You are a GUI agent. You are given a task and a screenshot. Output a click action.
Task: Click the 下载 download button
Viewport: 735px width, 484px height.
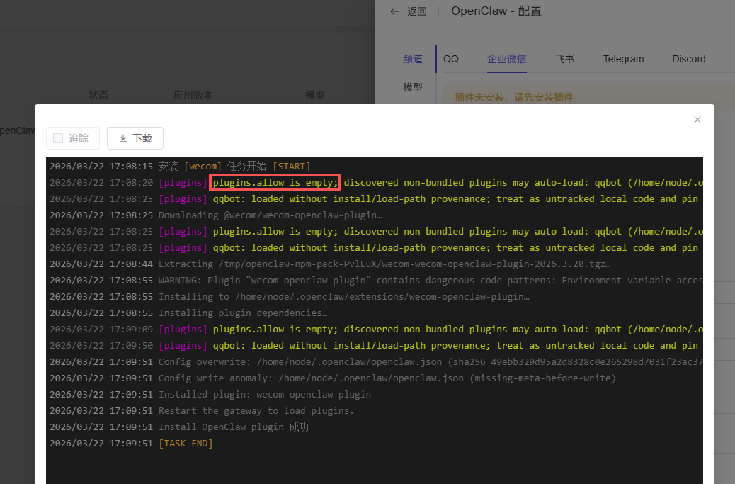pos(135,138)
